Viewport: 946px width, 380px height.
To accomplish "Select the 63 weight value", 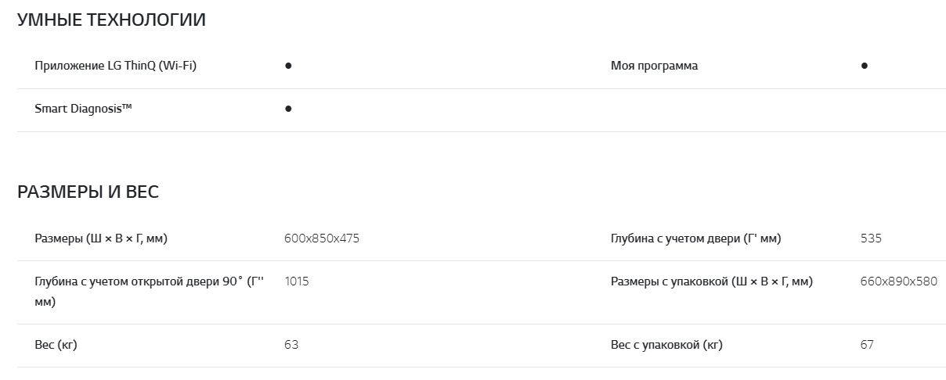I will [x=291, y=345].
